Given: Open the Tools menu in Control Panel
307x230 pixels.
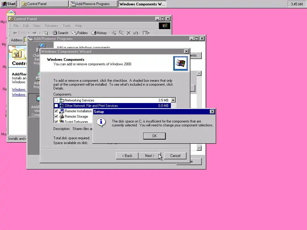Looking at the screenshot, I should click(67, 26).
